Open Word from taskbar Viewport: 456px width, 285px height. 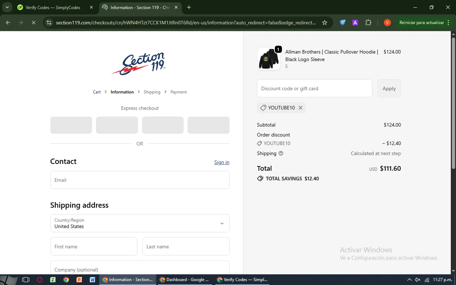pyautogui.click(x=92, y=280)
